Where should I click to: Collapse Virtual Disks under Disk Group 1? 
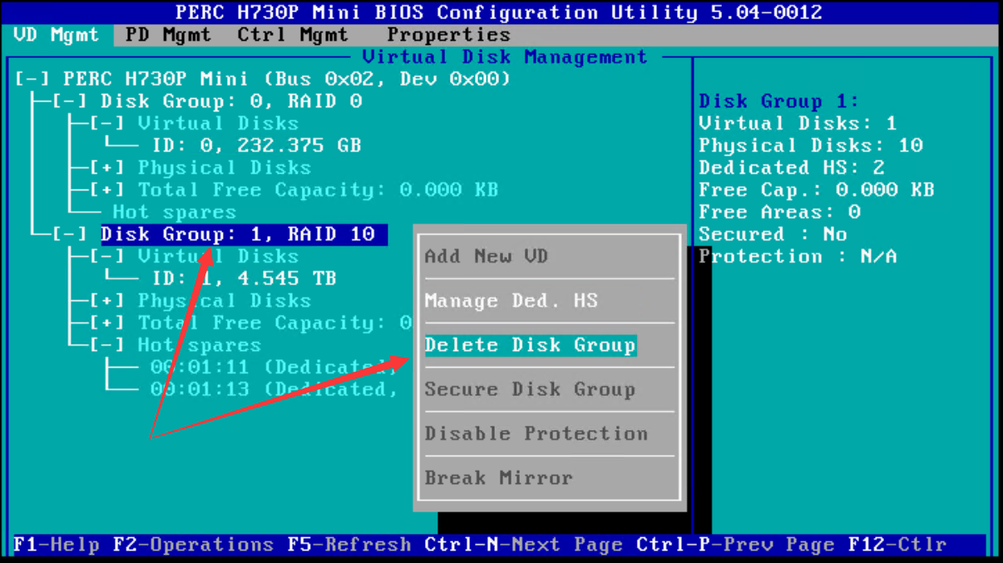tap(107, 256)
